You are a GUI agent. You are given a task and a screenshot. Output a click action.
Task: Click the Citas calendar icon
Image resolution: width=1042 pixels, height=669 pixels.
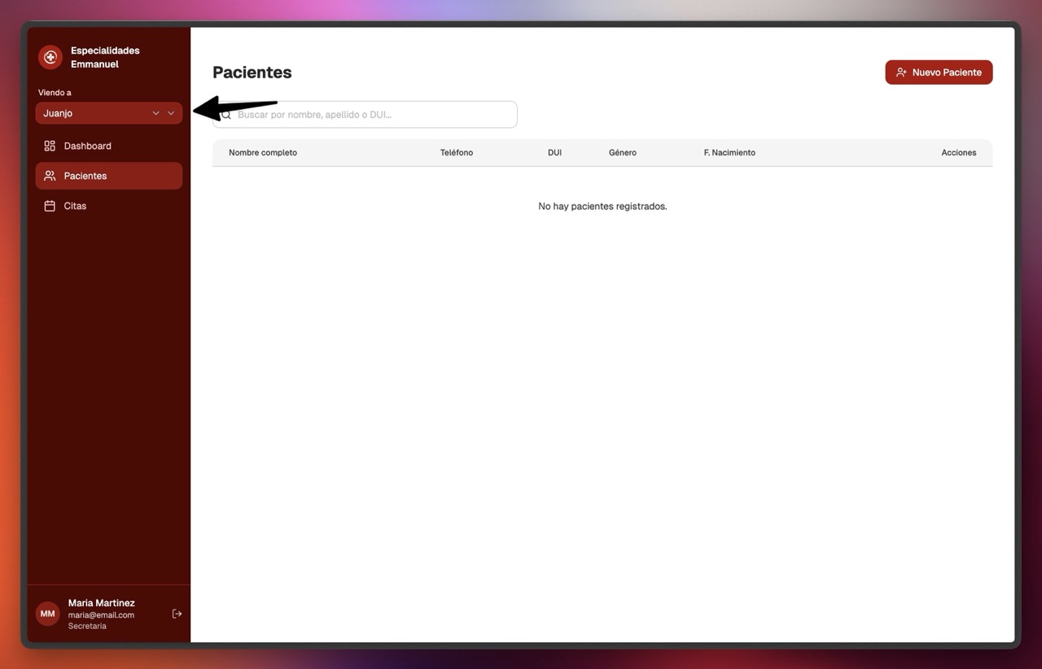point(50,205)
